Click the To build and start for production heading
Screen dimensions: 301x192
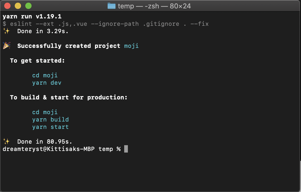tap(68, 97)
